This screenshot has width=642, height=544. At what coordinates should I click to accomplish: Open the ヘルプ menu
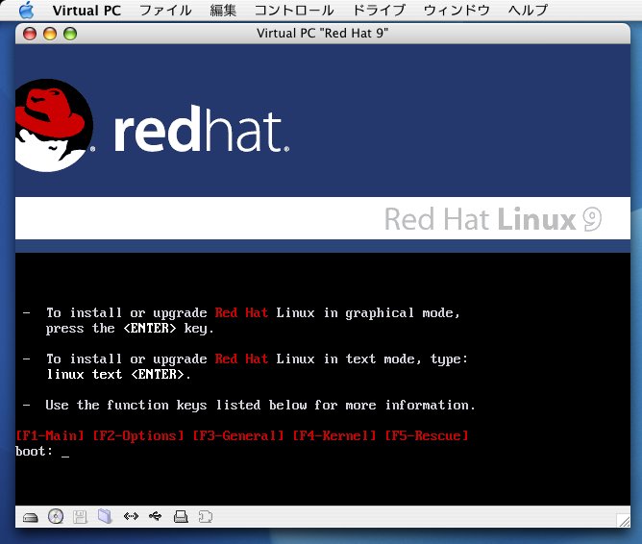click(528, 11)
